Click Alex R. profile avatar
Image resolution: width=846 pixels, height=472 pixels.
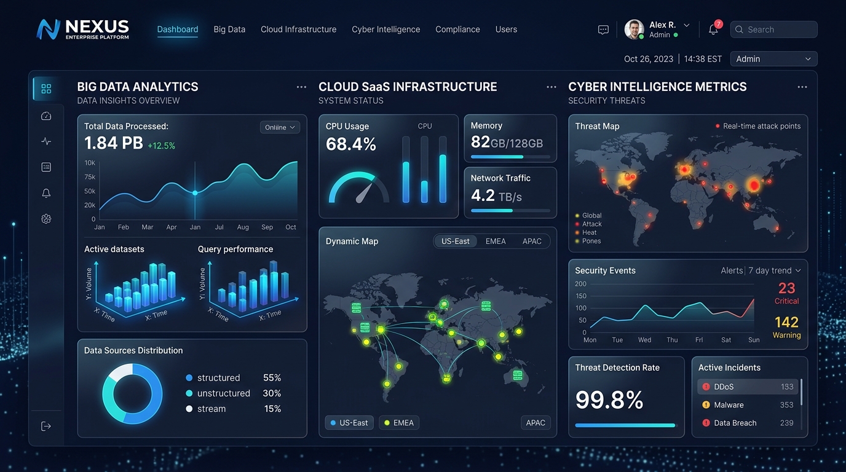(x=634, y=29)
